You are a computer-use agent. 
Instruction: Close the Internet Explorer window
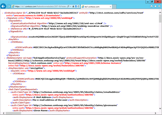point(158,2)
